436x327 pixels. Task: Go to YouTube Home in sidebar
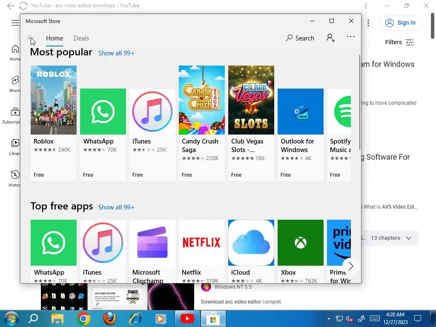[15, 52]
